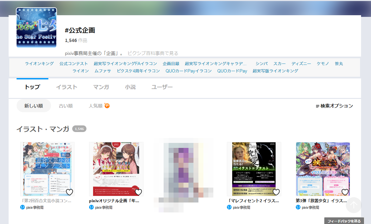Image resolution: width=371 pixels, height=224 pixels.
Task: Sort by 人気順
Action: click(95, 106)
